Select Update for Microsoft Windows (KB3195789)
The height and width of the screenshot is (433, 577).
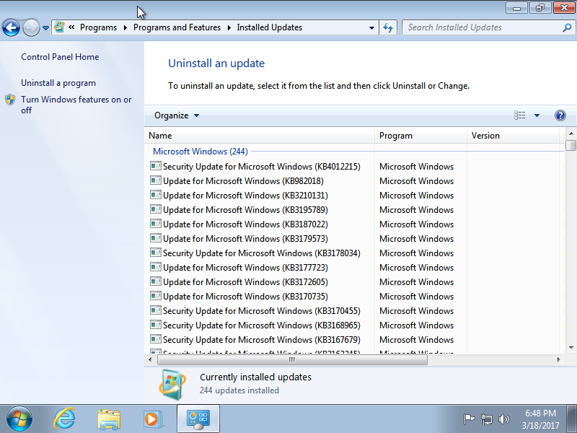[x=354, y=210]
